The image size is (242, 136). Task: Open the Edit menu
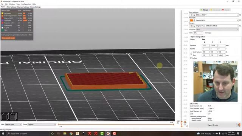click(6, 4)
